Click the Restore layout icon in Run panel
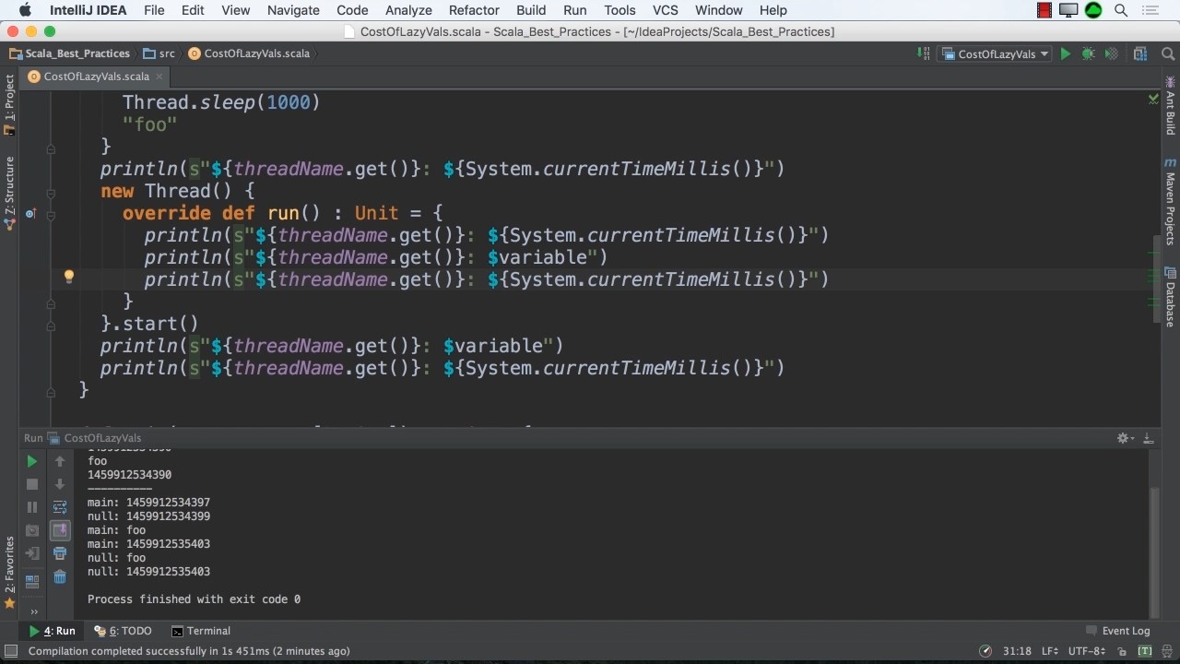The height and width of the screenshot is (664, 1180). coord(32,582)
